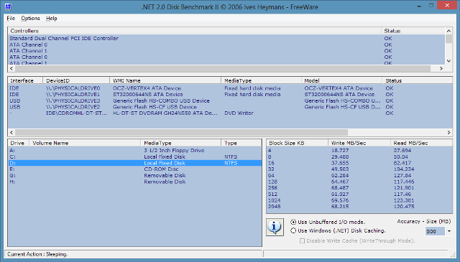Screen dimensions: 460x262
Task: Click block size 256 row
Action: pos(359,188)
